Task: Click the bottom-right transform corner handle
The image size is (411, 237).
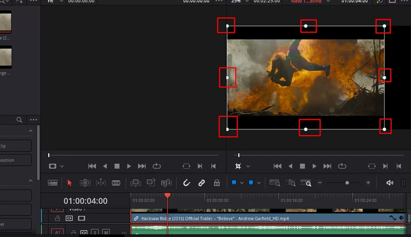Action: 384,129
